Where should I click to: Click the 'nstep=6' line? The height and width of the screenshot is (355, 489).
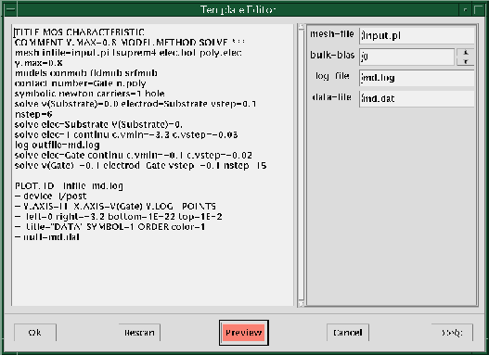pos(33,114)
